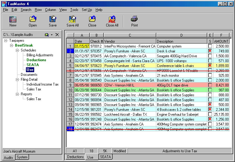The height and width of the screenshot is (162, 235).
Task: Select row header number 9
Action: tap(70, 85)
